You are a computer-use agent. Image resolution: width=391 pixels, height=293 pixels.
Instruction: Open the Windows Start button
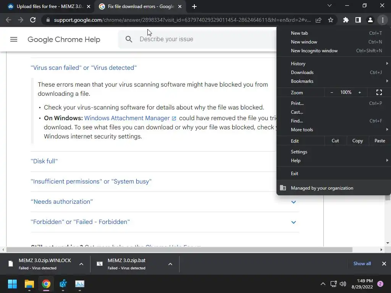pos(12,284)
